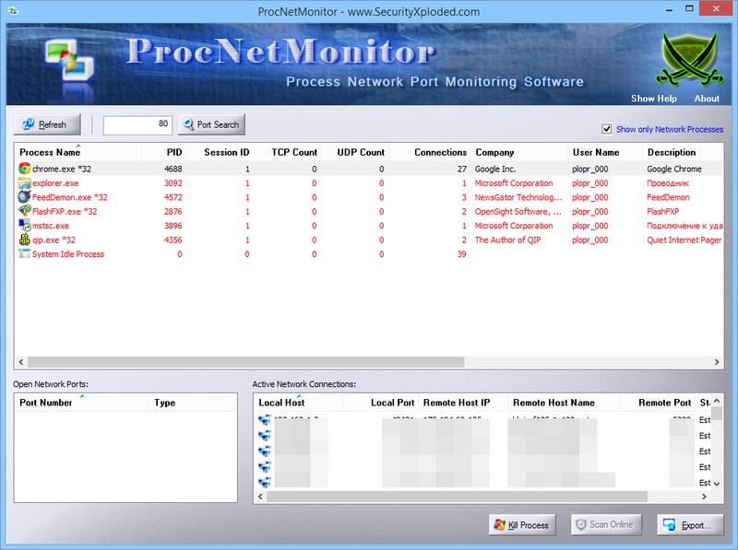Click the ProcNetMonitor app icon in title bar
This screenshot has height=550, width=738.
[x=13, y=11]
